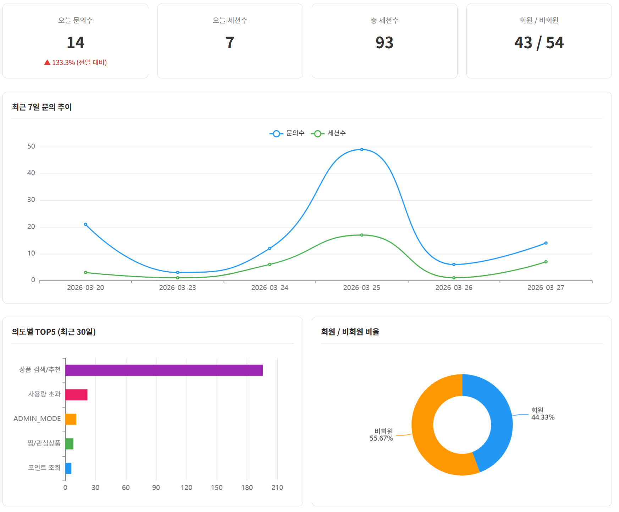Click the purple 상품 검색/추천 bar
619x512 pixels.
(x=164, y=370)
